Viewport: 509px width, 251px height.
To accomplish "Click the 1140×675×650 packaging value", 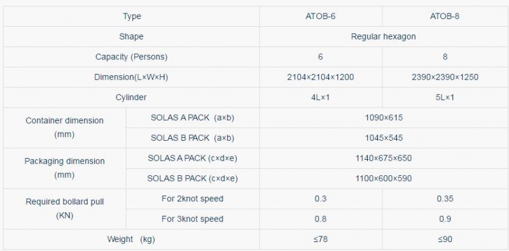I will (384, 159).
